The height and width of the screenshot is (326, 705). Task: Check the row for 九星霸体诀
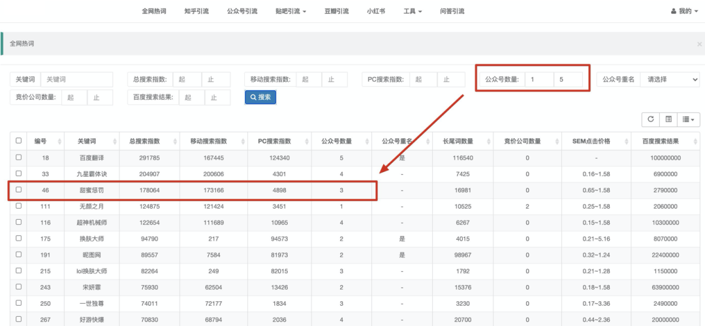(x=18, y=173)
